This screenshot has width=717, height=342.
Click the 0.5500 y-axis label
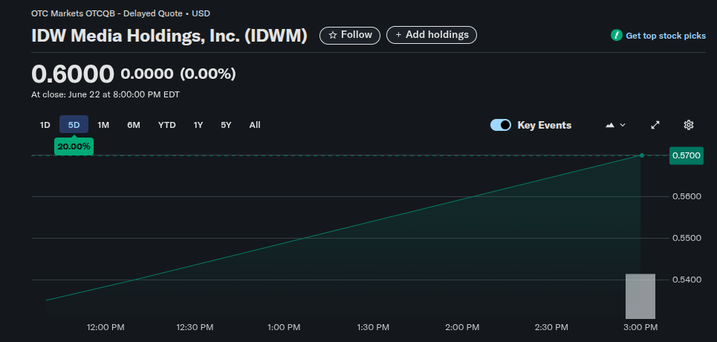point(687,238)
